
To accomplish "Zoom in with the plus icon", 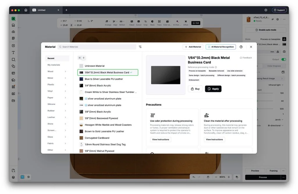I will pyautogui.click(x=229, y=177).
